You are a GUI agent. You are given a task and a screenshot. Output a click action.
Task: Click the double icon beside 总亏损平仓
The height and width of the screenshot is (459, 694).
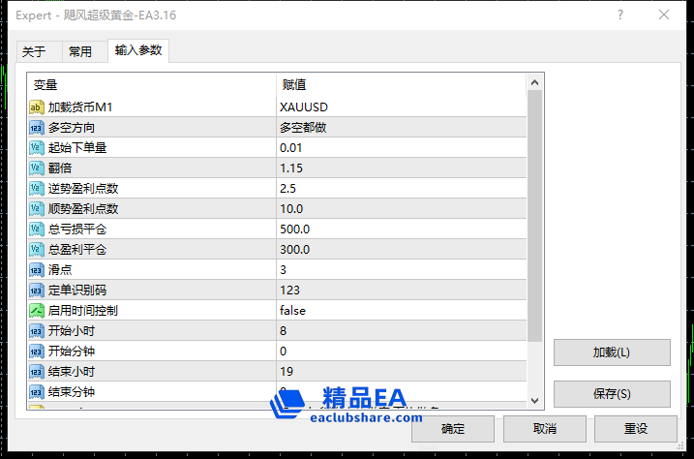point(36,229)
